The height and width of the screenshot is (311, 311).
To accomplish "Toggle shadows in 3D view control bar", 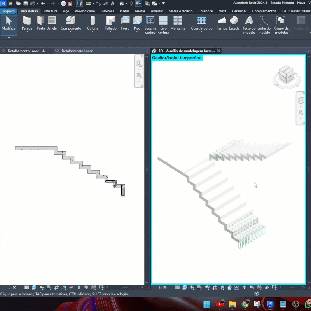I will (x=199, y=287).
